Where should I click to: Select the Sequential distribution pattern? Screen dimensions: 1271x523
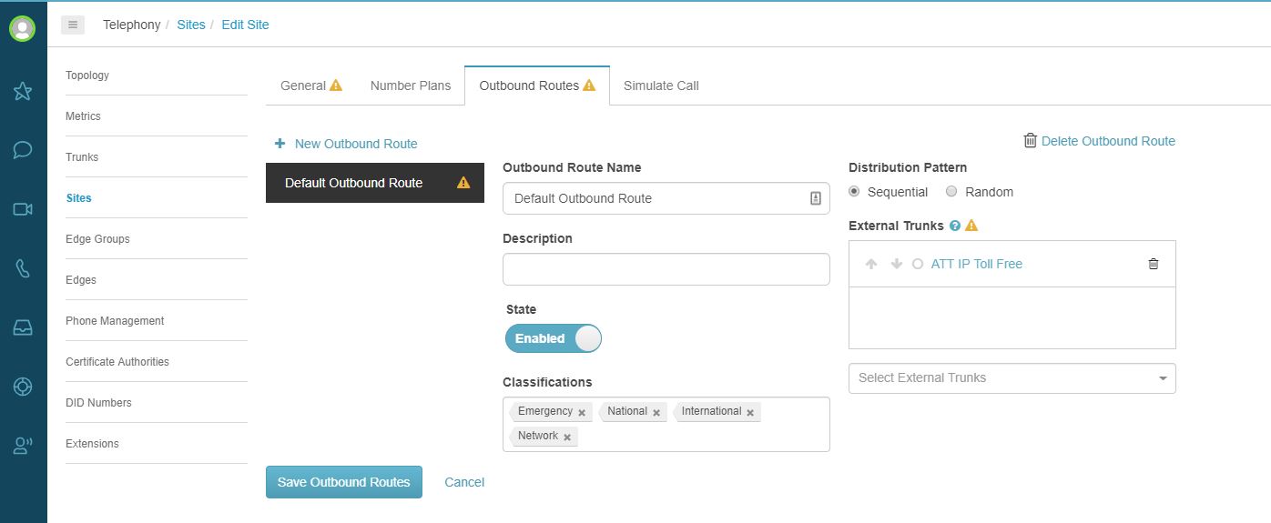pos(854,192)
